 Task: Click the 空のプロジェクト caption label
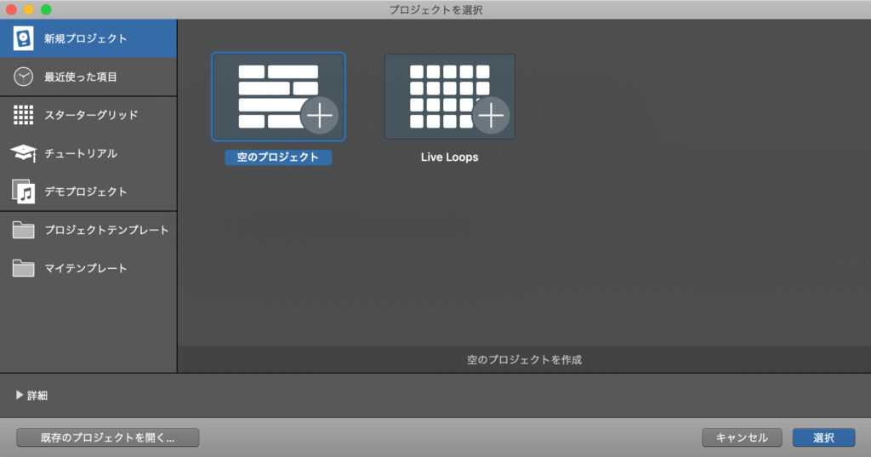pyautogui.click(x=278, y=157)
